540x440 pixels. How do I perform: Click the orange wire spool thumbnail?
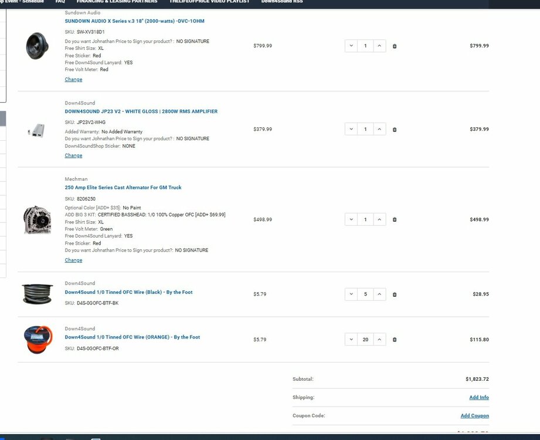[38, 340]
